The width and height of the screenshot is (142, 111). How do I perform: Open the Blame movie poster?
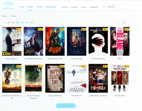[x=120, y=41]
